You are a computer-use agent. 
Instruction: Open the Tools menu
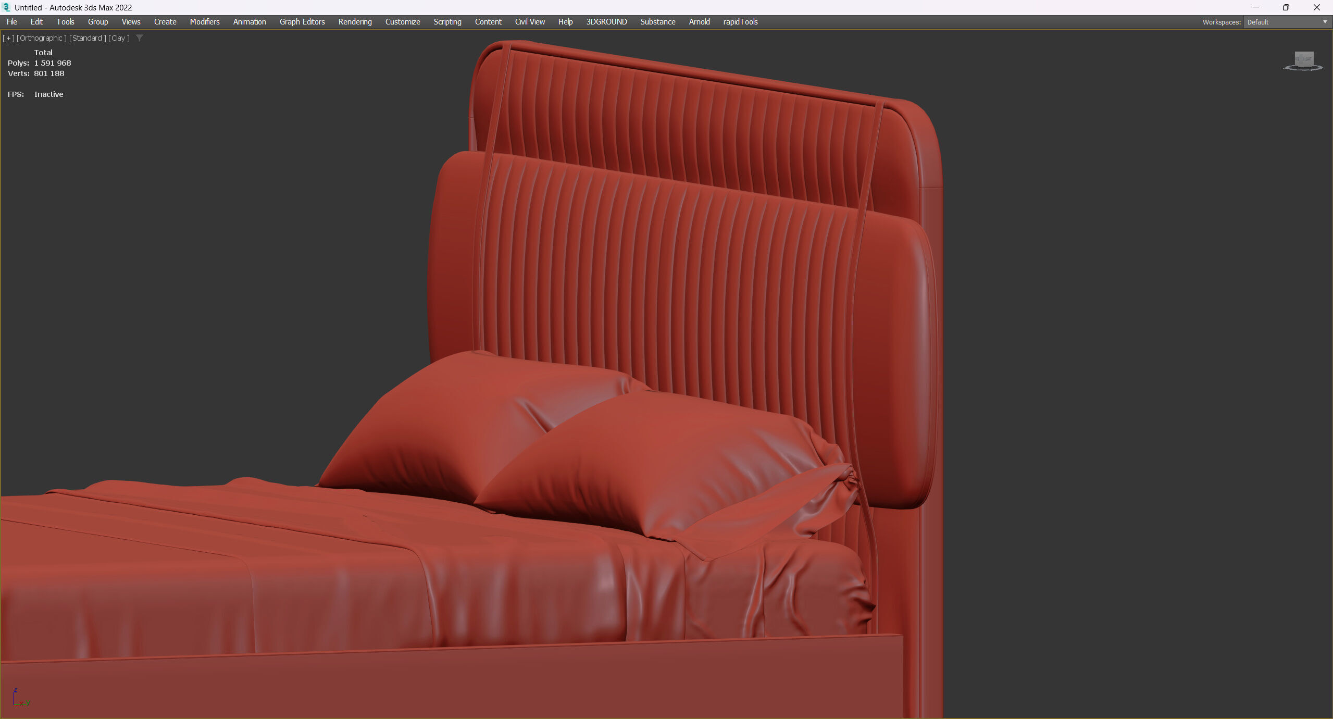tap(65, 22)
